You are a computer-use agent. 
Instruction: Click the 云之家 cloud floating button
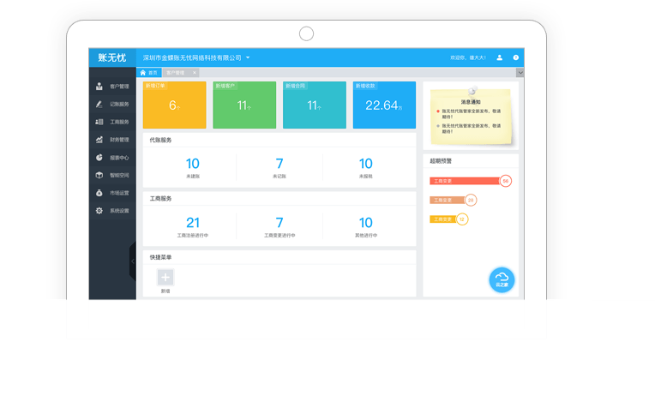point(502,279)
